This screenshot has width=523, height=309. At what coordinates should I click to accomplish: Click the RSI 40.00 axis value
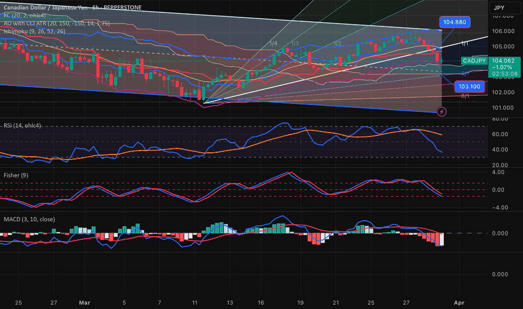500,149
